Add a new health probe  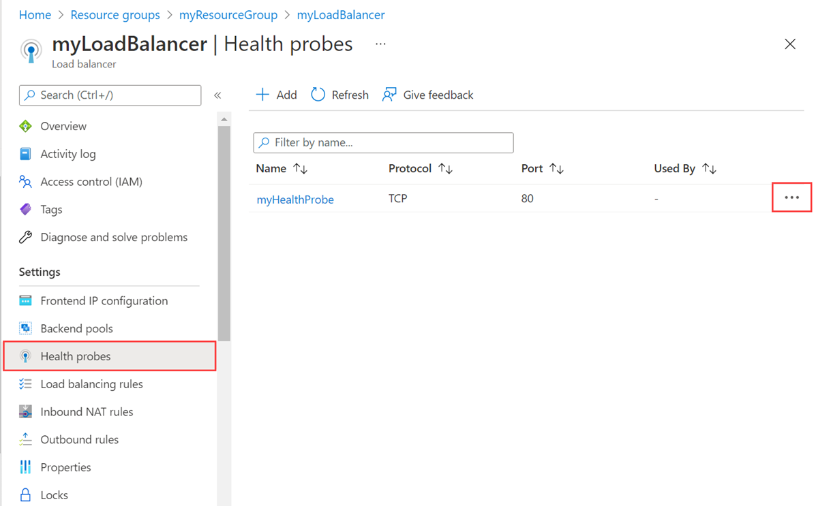point(276,95)
